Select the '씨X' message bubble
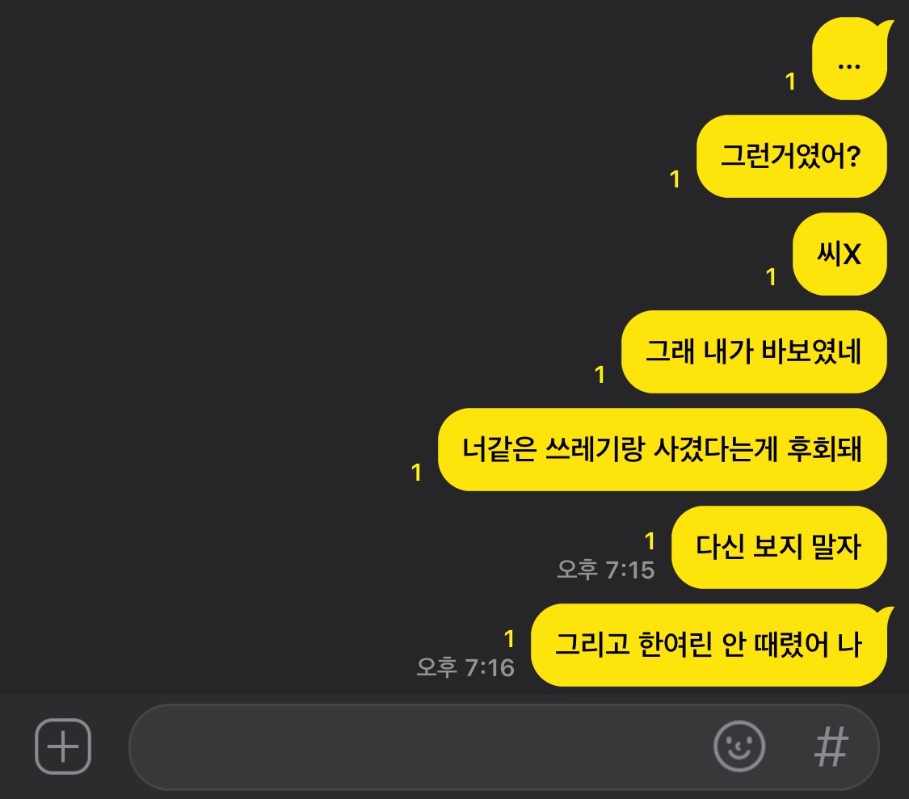This screenshot has height=799, width=909. click(840, 254)
